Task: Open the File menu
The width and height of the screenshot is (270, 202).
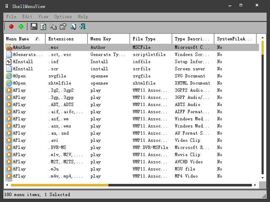Action: (11, 17)
